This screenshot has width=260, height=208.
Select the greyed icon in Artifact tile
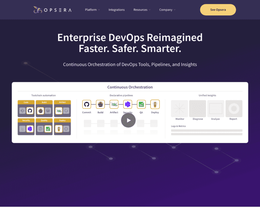66,111
